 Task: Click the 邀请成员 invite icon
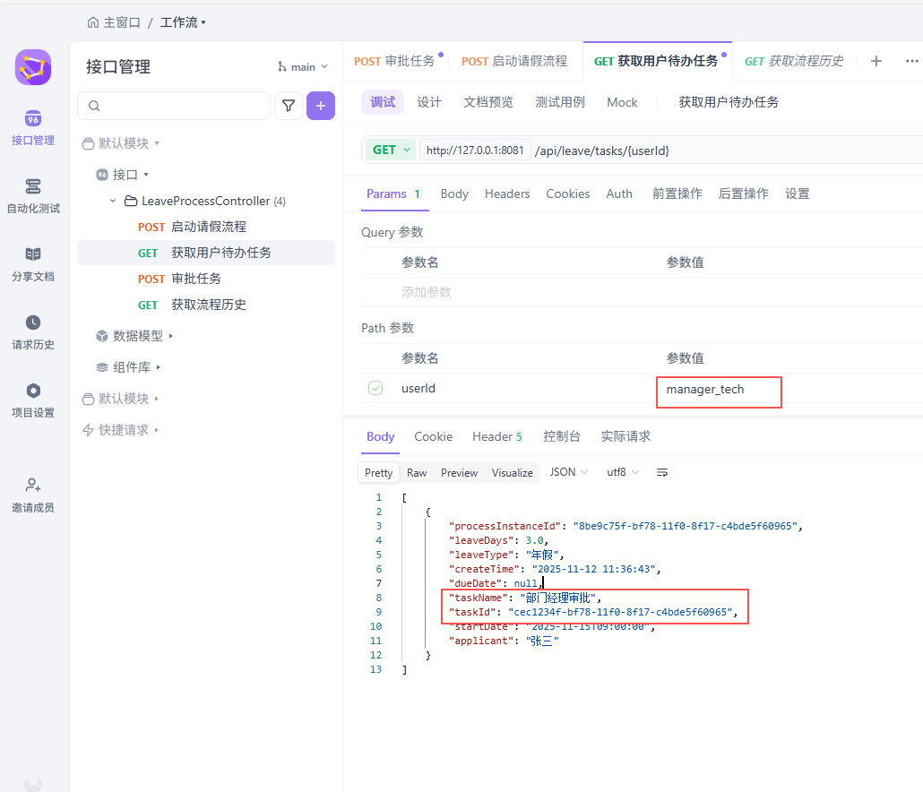click(x=32, y=493)
